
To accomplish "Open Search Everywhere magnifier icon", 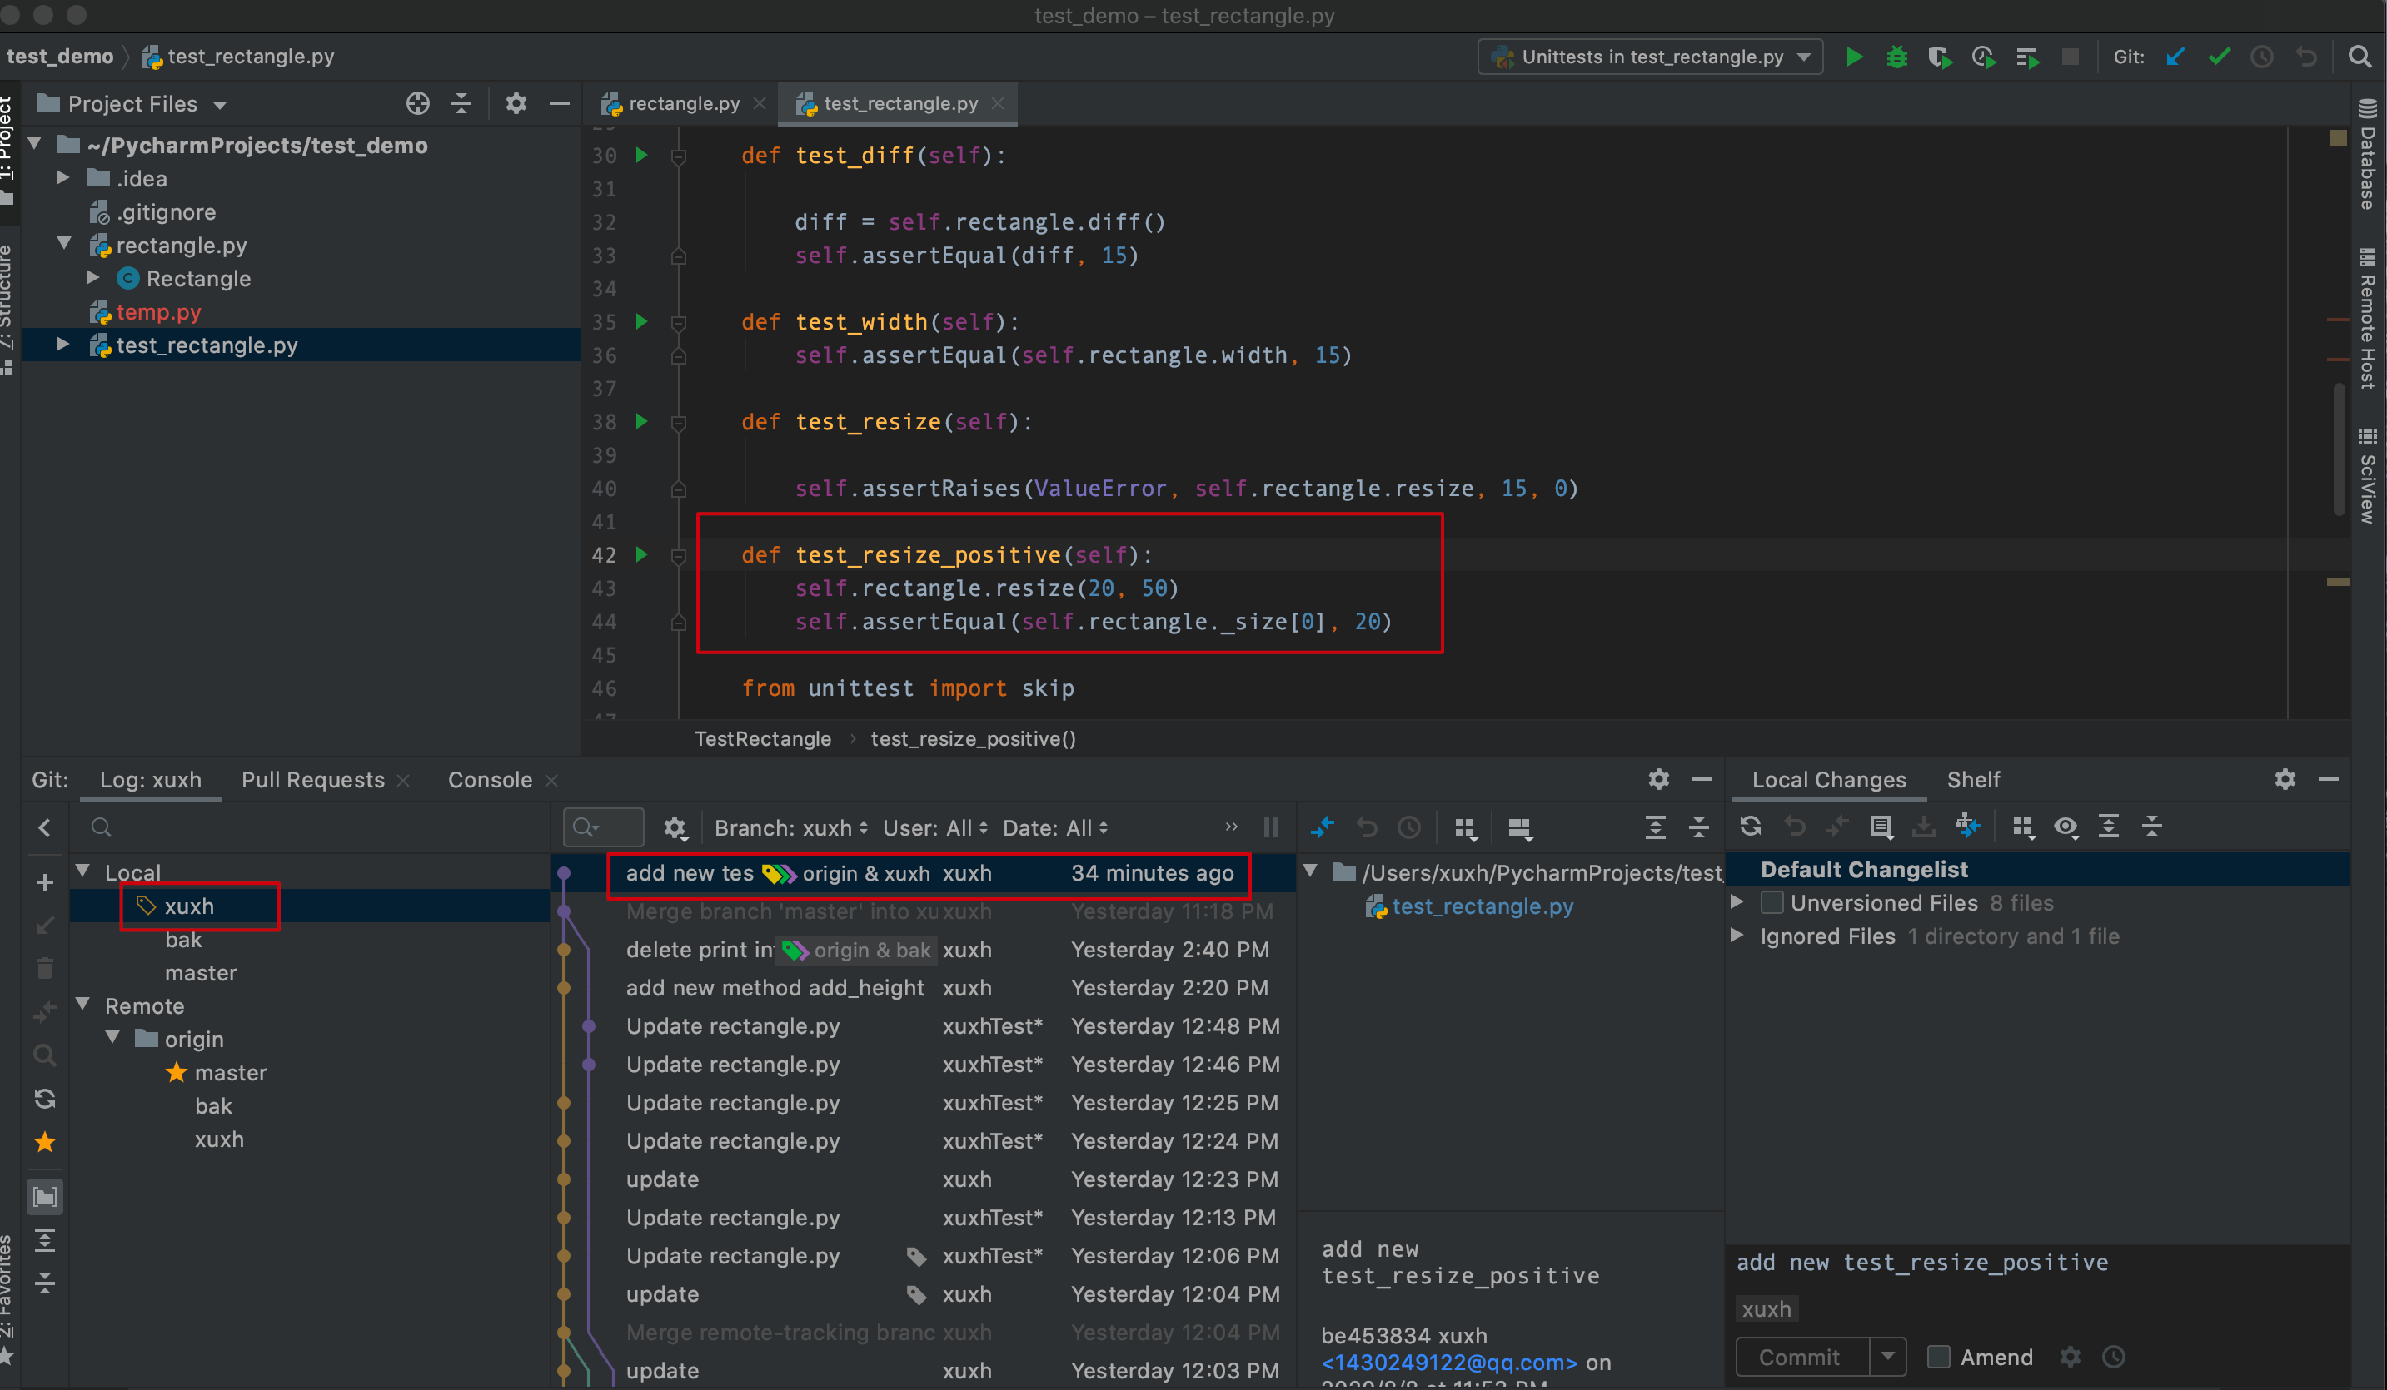I will click(2360, 57).
